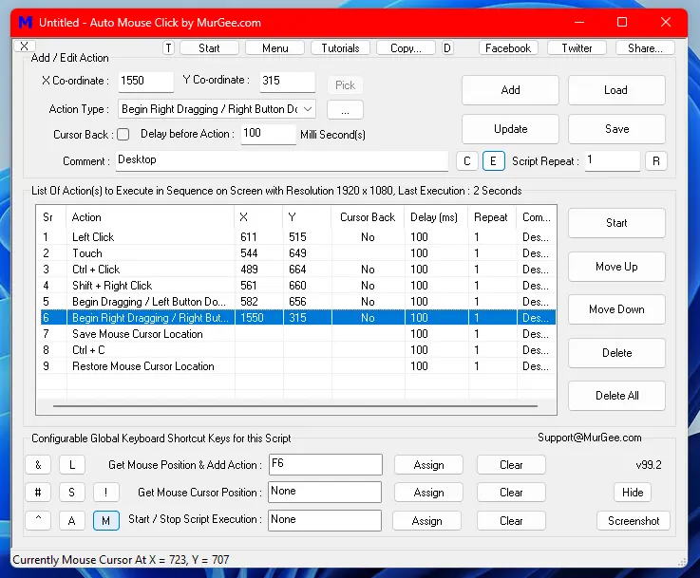This screenshot has height=578, width=700.
Task: Click the ! shortcut button
Action: tap(105, 493)
